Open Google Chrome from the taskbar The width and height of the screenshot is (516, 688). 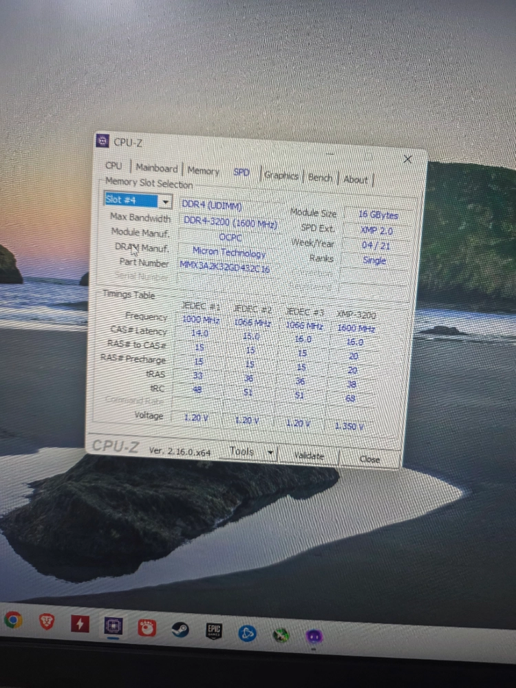tap(13, 621)
